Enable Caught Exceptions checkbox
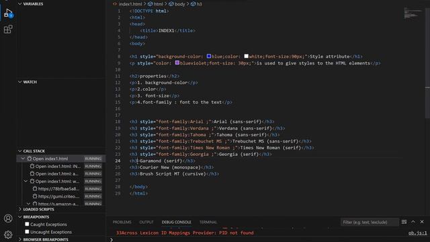 pyautogui.click(x=27, y=224)
